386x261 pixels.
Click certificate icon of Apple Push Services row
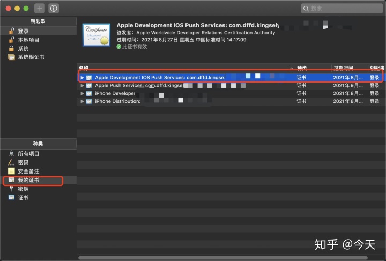(89, 86)
